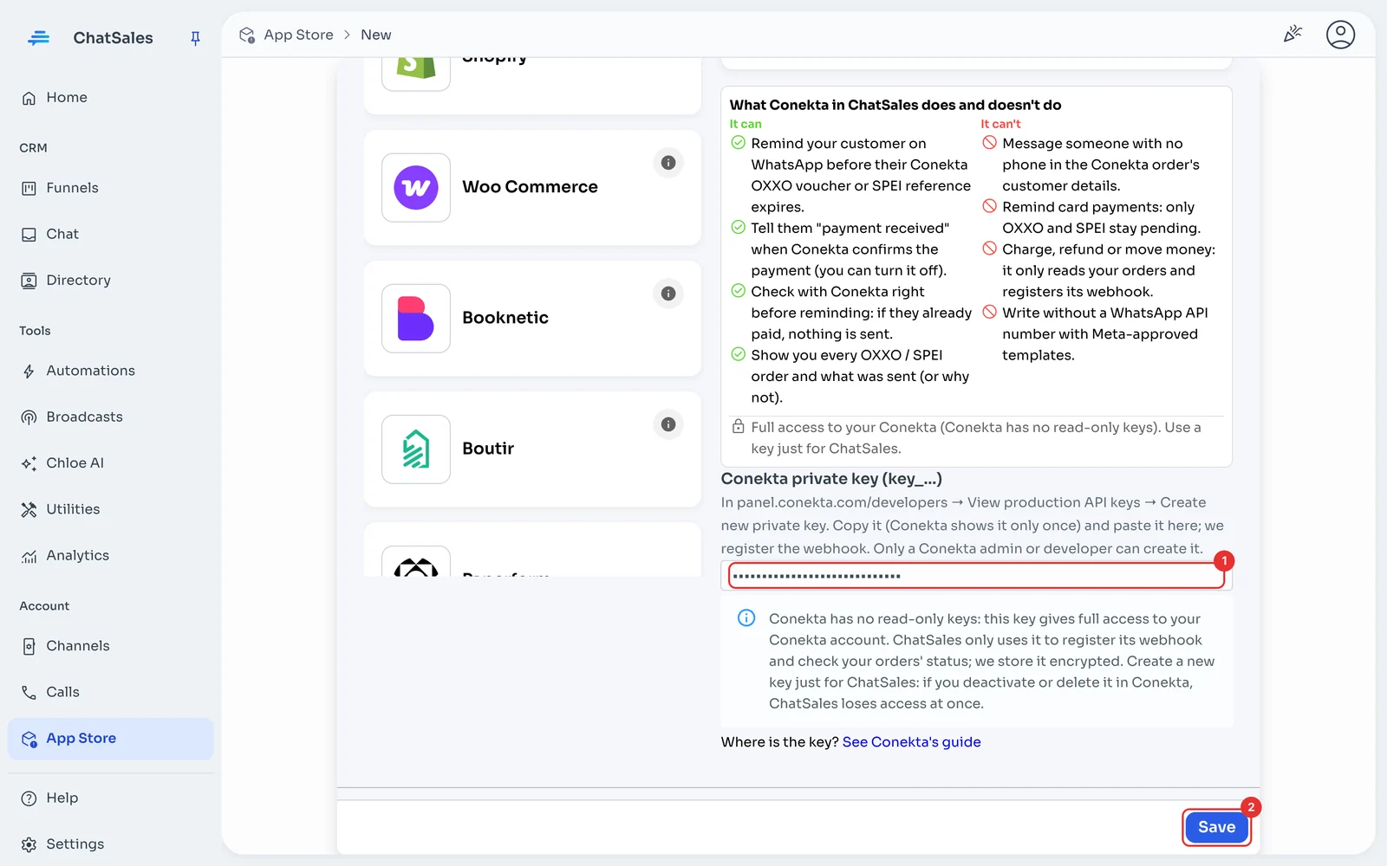Click the New breadcrumb item
Screen dimensions: 1387x866
(x=375, y=35)
